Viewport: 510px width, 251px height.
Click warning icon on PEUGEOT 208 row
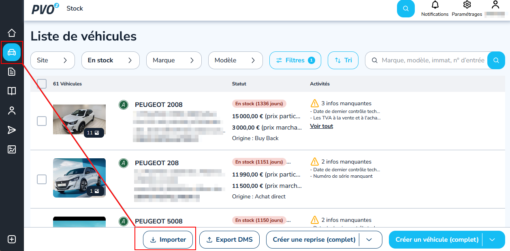coord(315,162)
